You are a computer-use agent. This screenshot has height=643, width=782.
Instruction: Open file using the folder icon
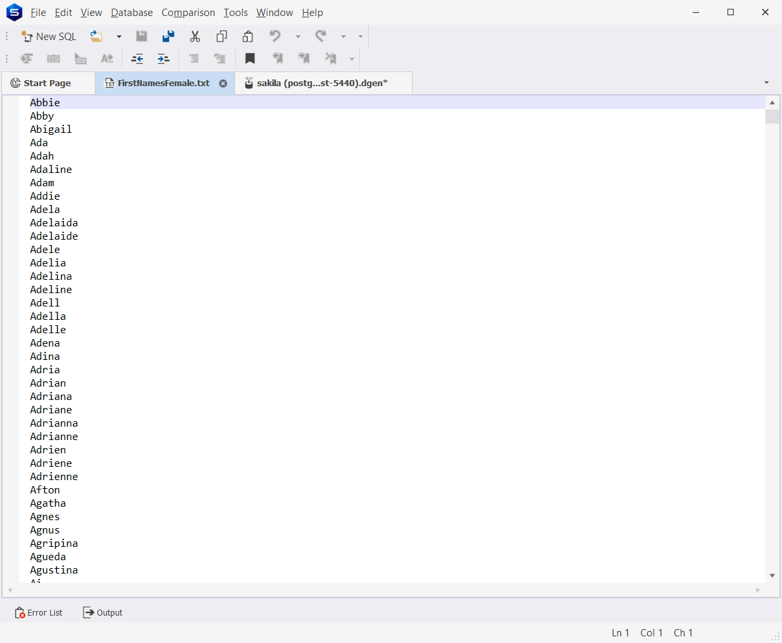point(96,37)
